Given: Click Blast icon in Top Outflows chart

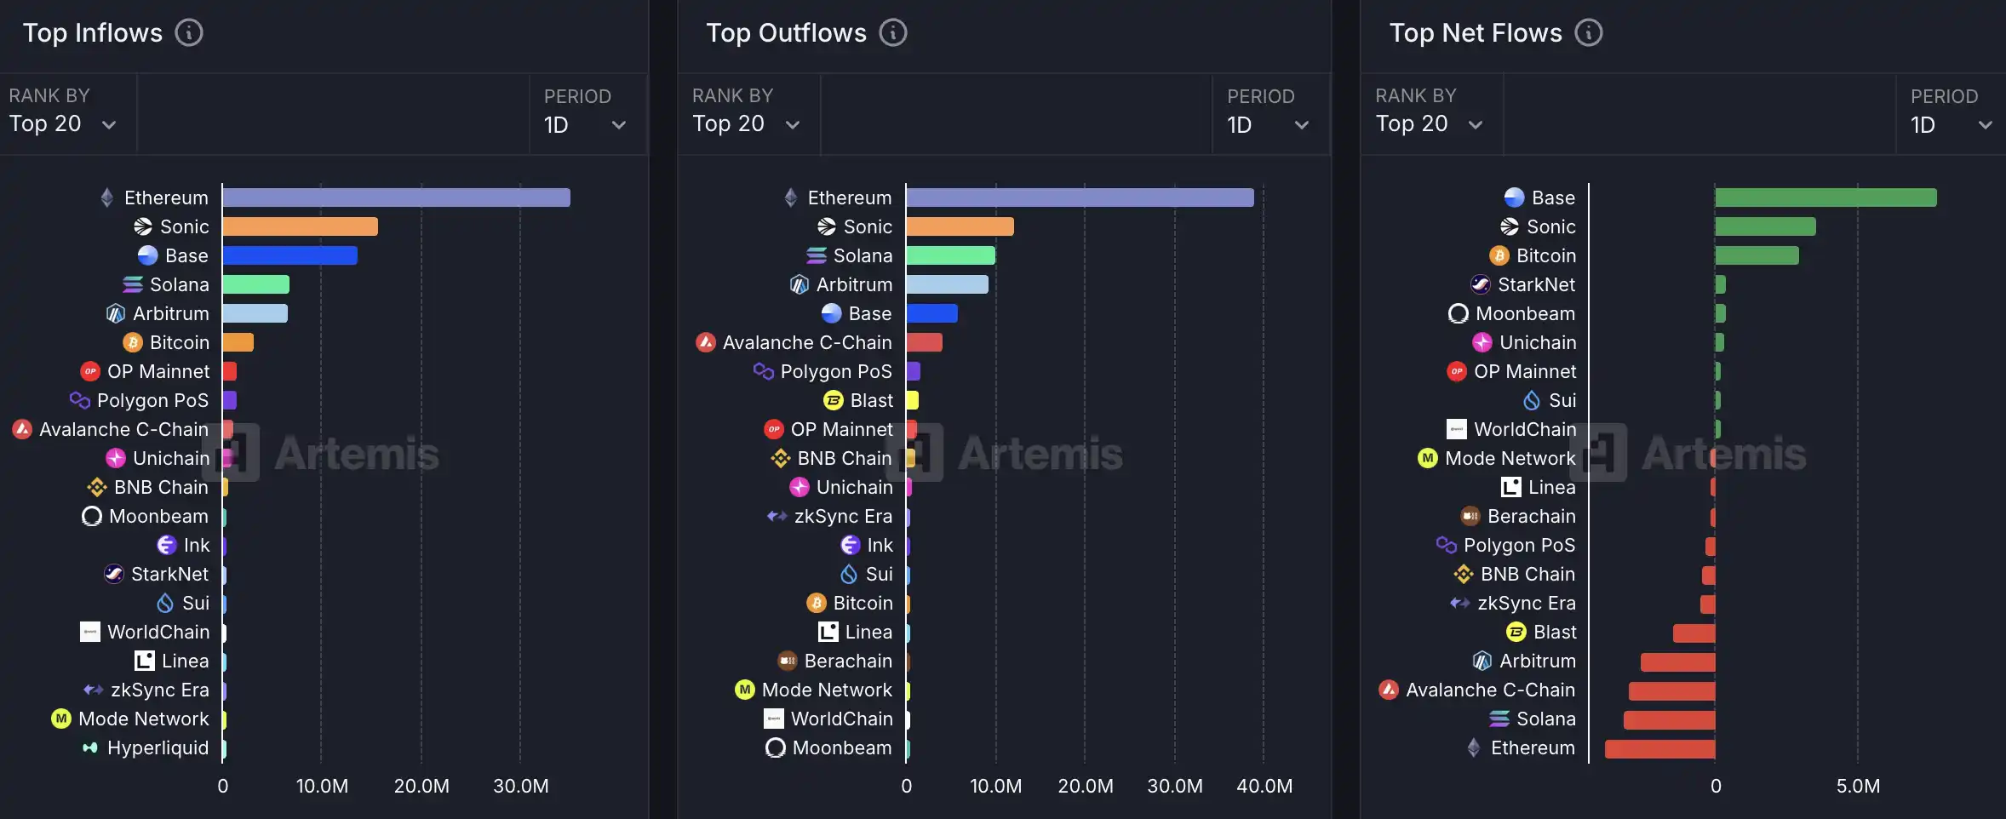Looking at the screenshot, I should pos(834,400).
